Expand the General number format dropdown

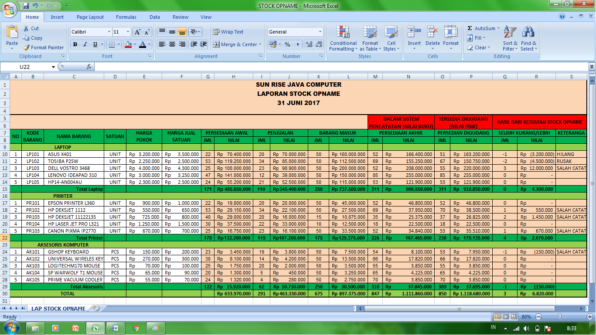[320, 32]
